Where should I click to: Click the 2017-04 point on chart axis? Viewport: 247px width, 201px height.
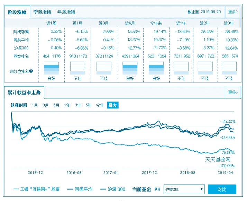[x=111, y=172]
